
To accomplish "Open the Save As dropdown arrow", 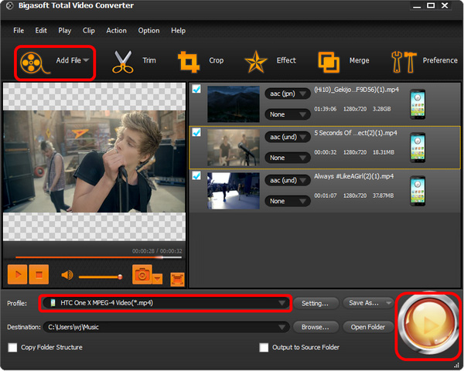I will coord(388,303).
